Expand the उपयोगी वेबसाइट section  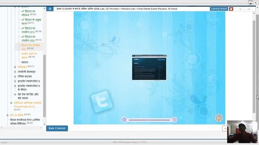(x=15, y=72)
